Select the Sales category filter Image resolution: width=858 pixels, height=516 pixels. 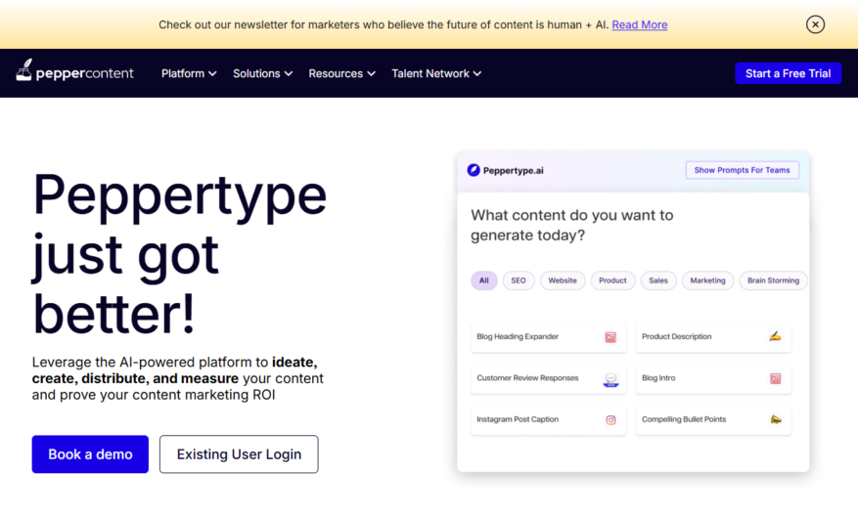tap(658, 280)
